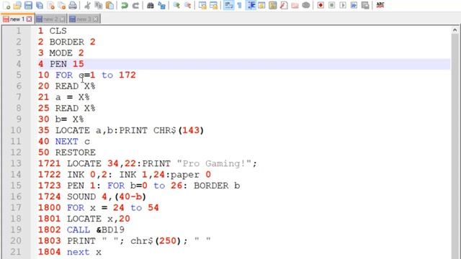Click the Close document toolbar icon

50,5
